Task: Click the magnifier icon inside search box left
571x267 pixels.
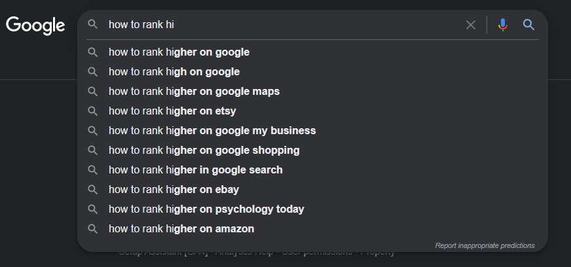Action: pyautogui.click(x=93, y=25)
